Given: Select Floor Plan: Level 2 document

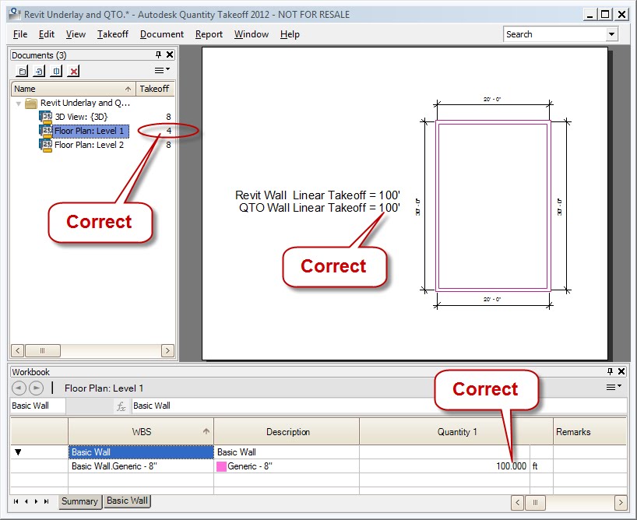Looking at the screenshot, I should (89, 145).
